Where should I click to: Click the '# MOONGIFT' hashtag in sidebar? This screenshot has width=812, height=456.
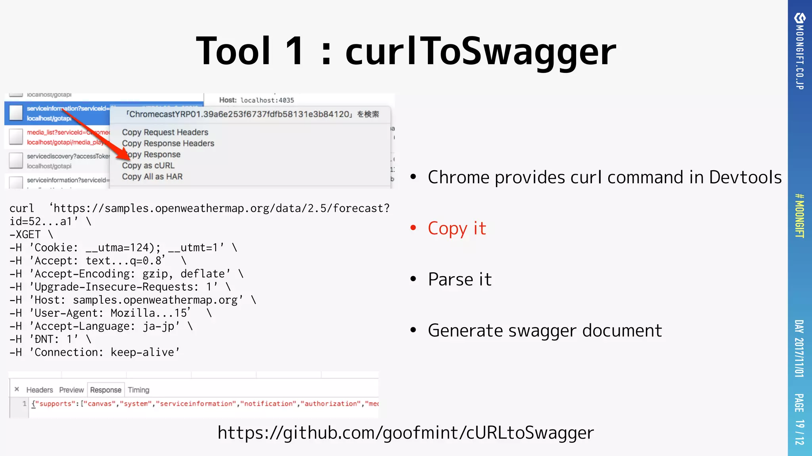coord(800,215)
